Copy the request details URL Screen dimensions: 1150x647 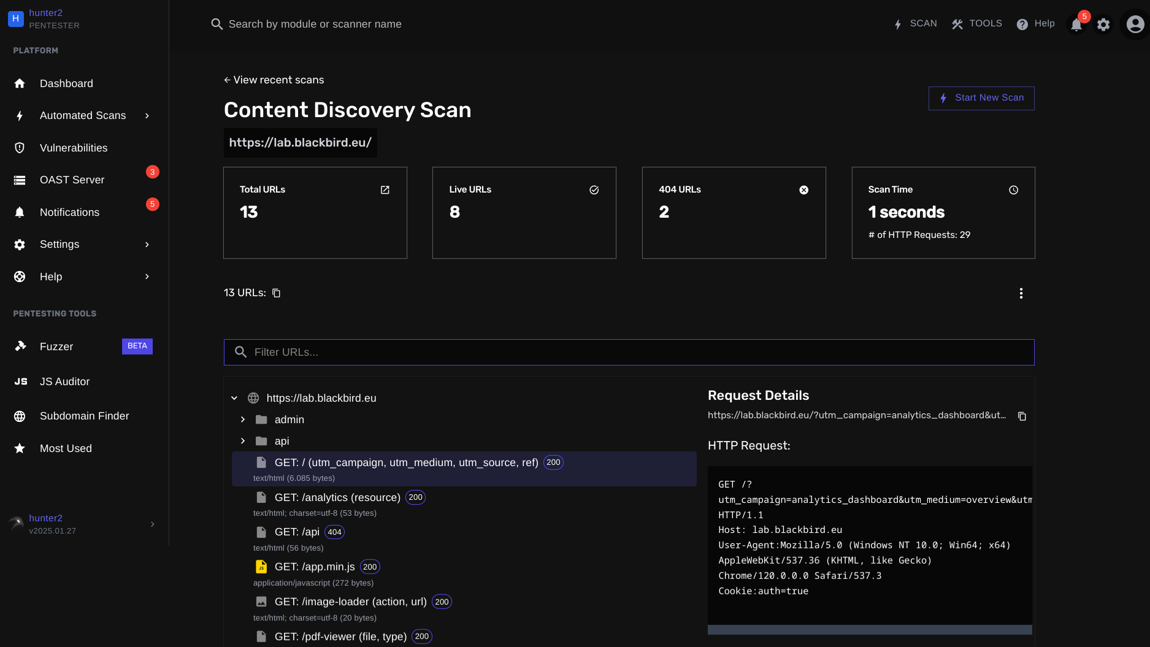tap(1022, 416)
